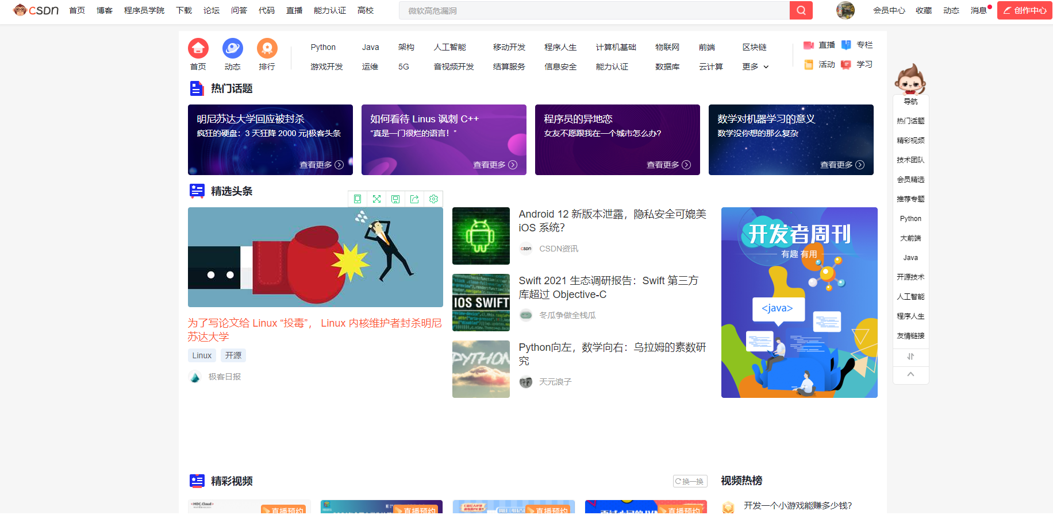Click the 专栏 book icon shortcut
This screenshot has width=1053, height=515.
pyautogui.click(x=846, y=45)
